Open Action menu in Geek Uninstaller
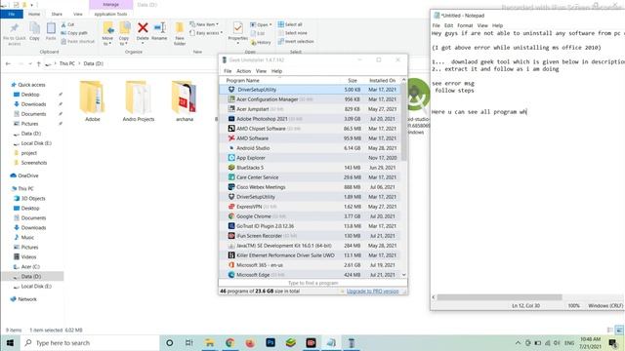 (243, 71)
